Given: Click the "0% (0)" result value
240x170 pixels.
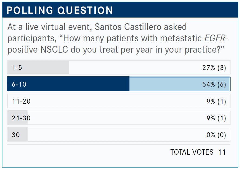Looking at the screenshot, I should [x=216, y=135].
